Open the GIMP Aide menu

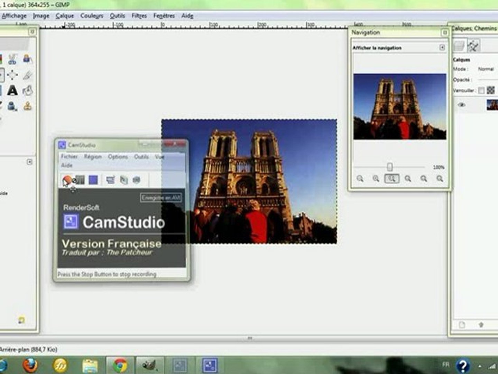[x=187, y=16]
